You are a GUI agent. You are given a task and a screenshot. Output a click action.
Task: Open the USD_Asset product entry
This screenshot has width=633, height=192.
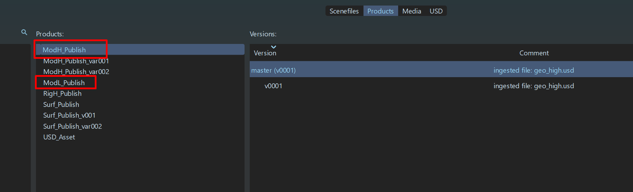[x=59, y=137]
